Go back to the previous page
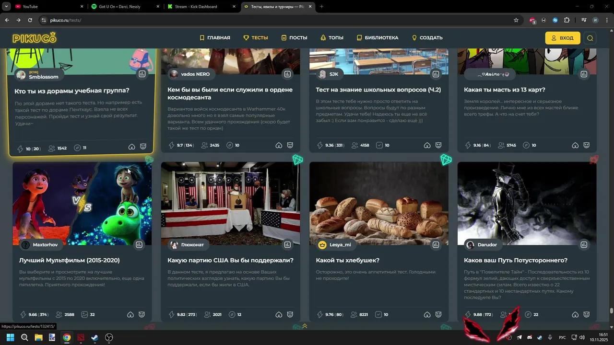Screen dimensions: 614x345 point(7,20)
